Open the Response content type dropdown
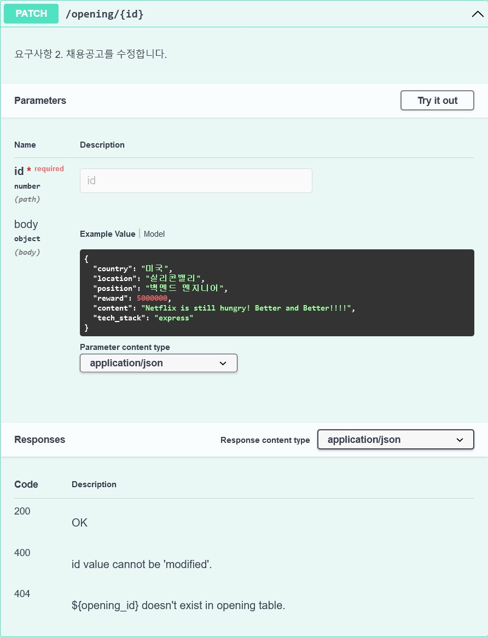The height and width of the screenshot is (637, 488). pos(395,439)
